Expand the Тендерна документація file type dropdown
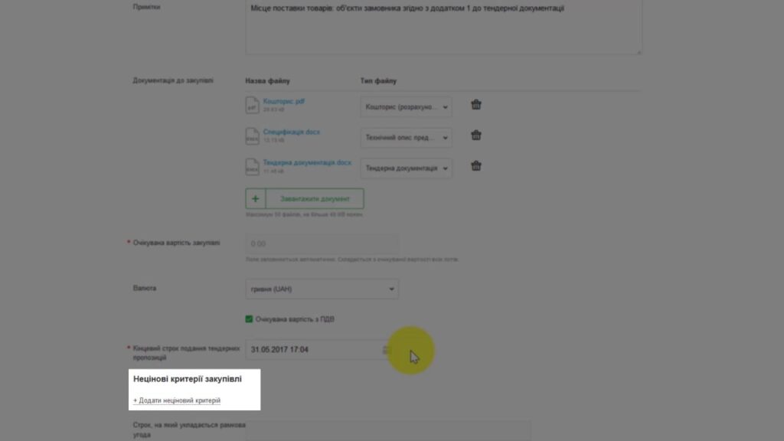This screenshot has width=784, height=441. (x=406, y=168)
